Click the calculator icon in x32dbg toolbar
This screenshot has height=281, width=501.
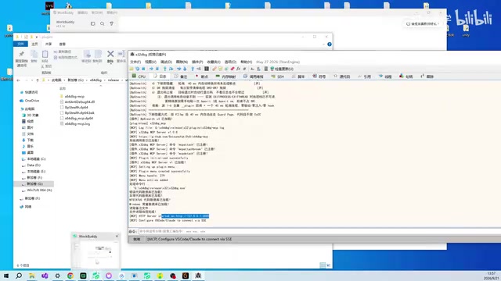click(266, 69)
